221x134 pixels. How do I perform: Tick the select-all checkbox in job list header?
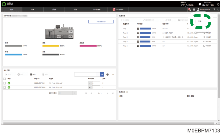(5, 79)
